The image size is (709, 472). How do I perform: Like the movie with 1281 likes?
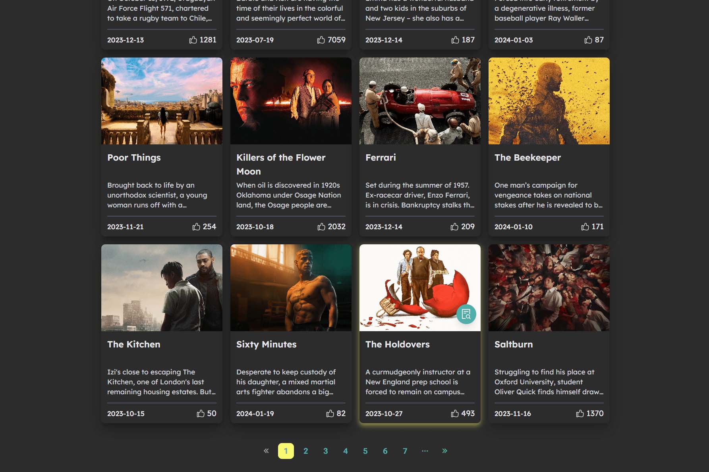click(x=193, y=40)
